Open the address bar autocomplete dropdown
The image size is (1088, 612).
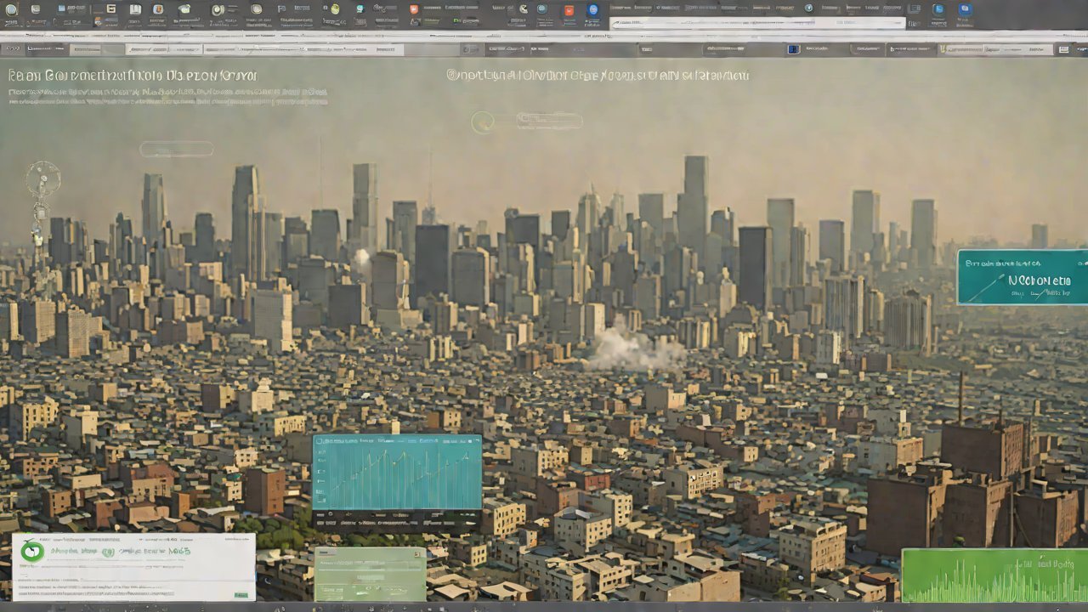click(897, 22)
